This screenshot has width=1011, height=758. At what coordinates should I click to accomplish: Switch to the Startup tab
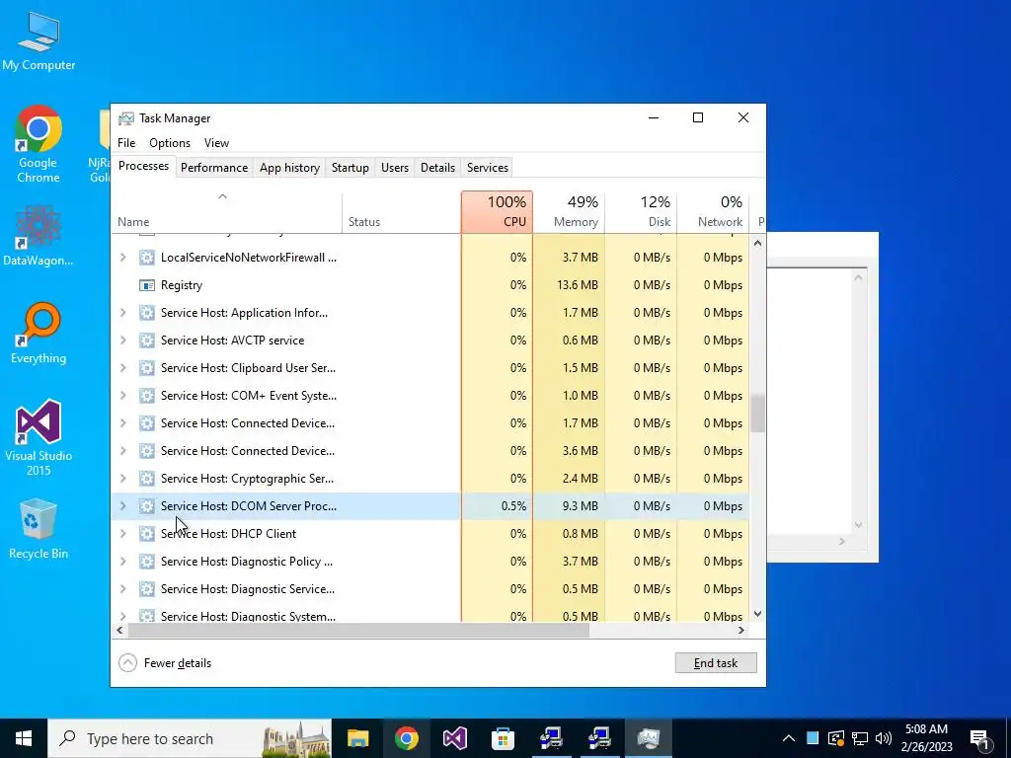(350, 168)
